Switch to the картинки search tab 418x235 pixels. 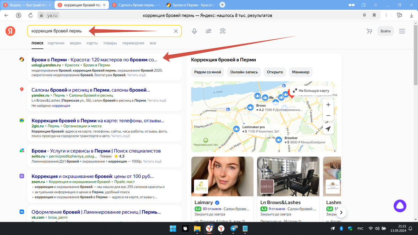click(56, 43)
